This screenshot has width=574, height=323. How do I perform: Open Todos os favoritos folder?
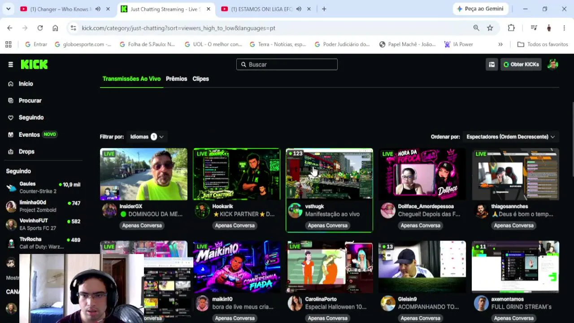click(x=543, y=44)
